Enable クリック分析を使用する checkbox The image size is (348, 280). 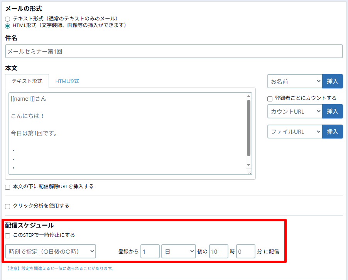8,207
